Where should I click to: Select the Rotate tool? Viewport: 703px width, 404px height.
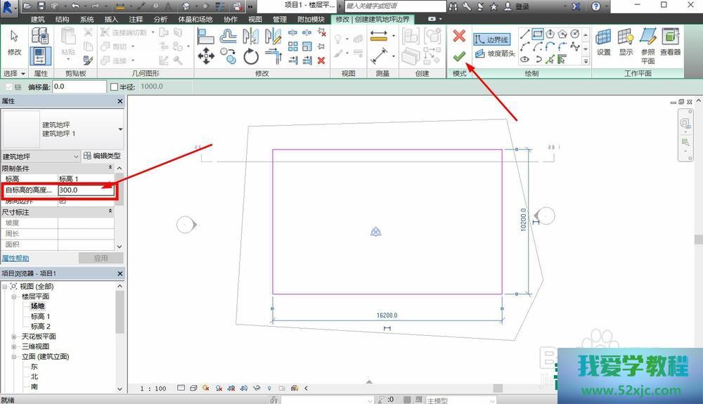tap(251, 57)
